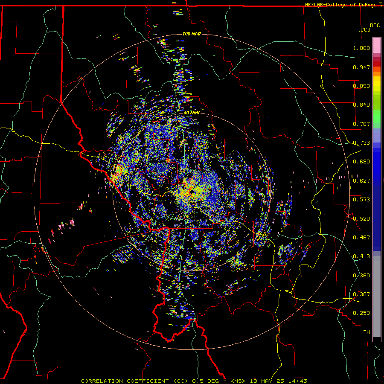The width and height of the screenshot is (384, 384).
Task: Click the NEXLAB-College of DuPage header text
Action: 341,5
